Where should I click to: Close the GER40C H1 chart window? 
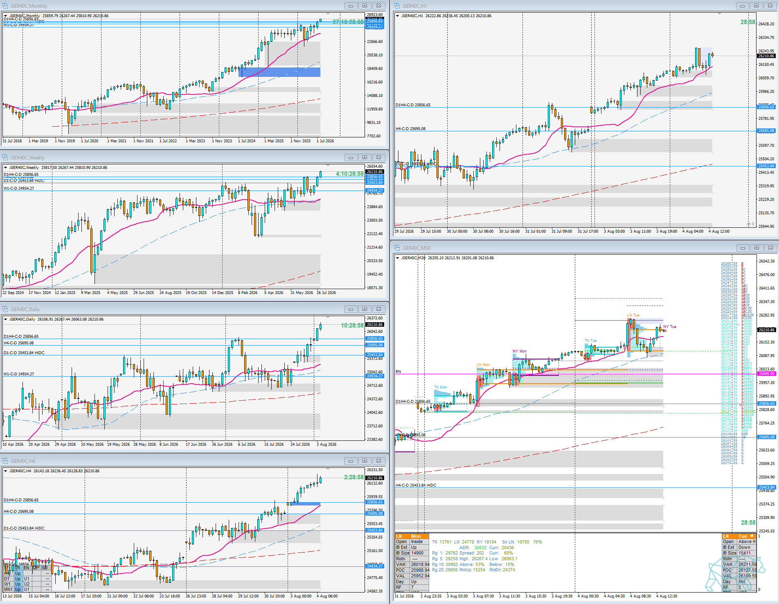click(x=770, y=6)
